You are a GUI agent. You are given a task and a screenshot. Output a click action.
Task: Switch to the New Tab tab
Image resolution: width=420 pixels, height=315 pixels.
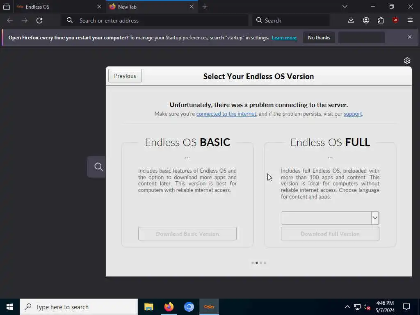[x=152, y=7]
